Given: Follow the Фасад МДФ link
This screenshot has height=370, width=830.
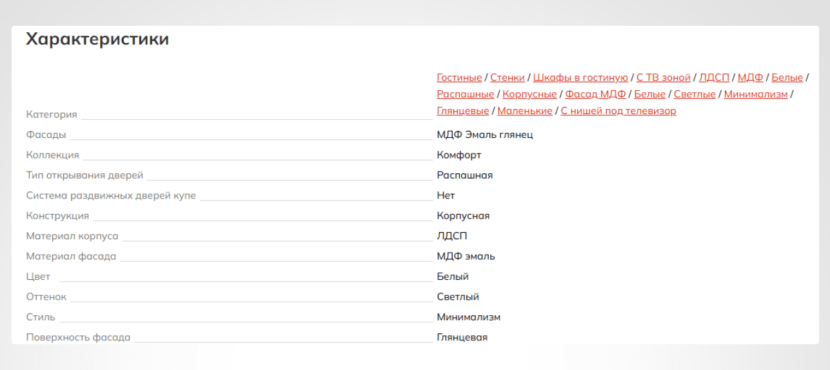Looking at the screenshot, I should pos(595,94).
